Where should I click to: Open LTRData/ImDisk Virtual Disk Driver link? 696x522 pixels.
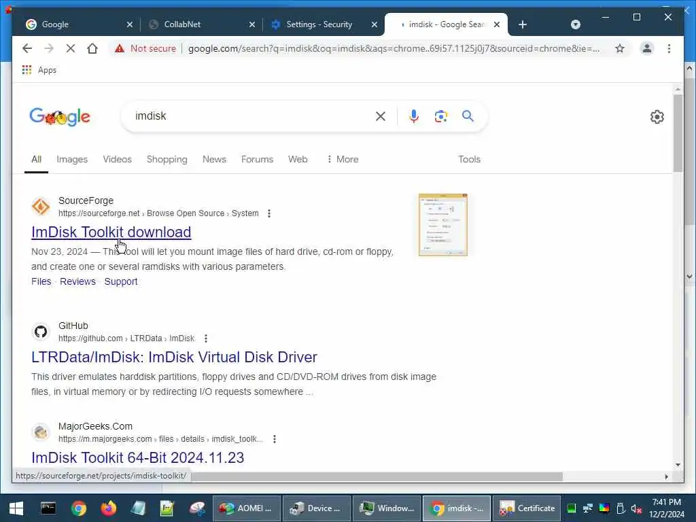pyautogui.click(x=175, y=358)
